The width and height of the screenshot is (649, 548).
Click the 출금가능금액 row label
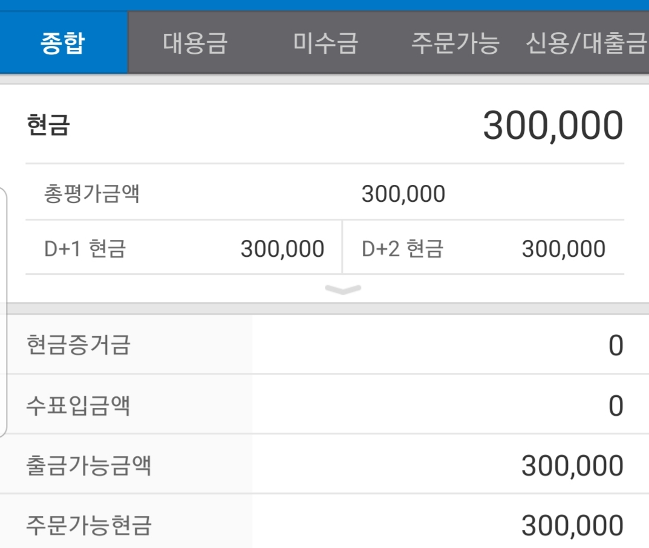[88, 465]
